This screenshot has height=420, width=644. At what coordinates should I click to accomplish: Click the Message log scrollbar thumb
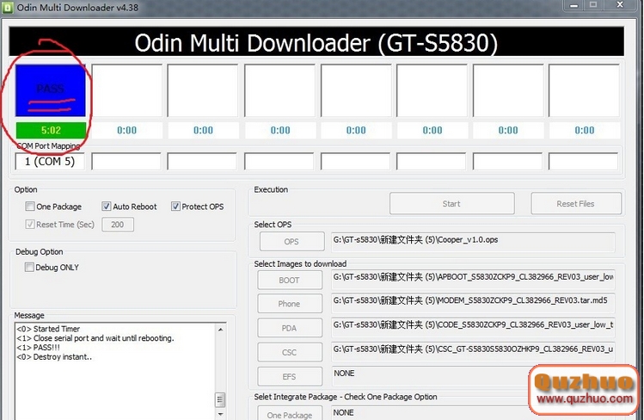(221, 399)
